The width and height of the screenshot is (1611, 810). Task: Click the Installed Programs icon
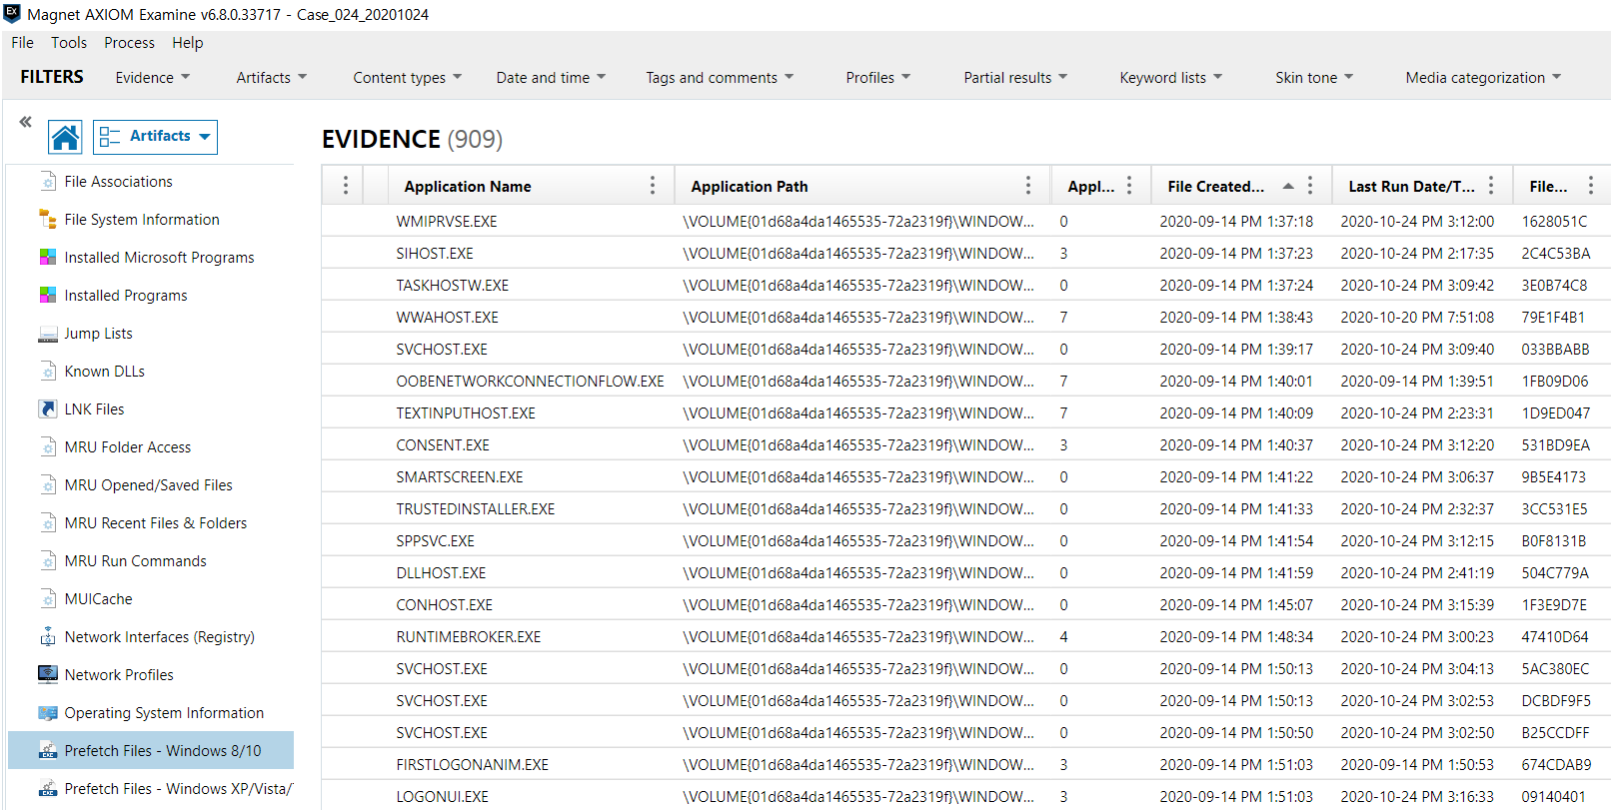pyautogui.click(x=48, y=295)
